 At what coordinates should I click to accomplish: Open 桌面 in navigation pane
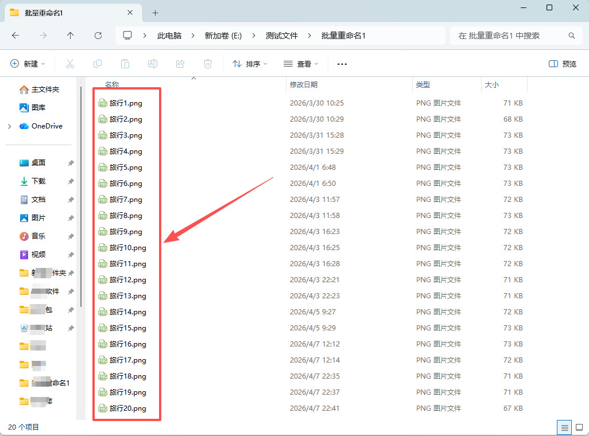pyautogui.click(x=33, y=163)
